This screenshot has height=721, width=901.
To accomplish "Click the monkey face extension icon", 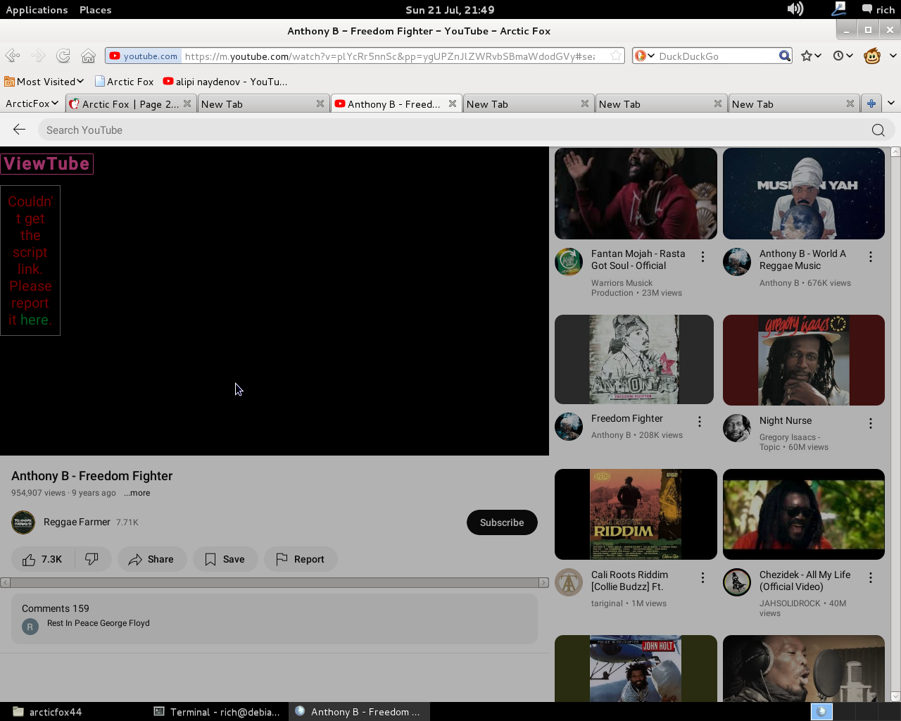I will pyautogui.click(x=872, y=56).
